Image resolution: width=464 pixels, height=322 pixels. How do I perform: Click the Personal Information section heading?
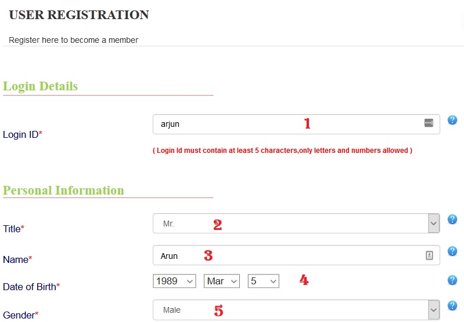pyautogui.click(x=63, y=191)
